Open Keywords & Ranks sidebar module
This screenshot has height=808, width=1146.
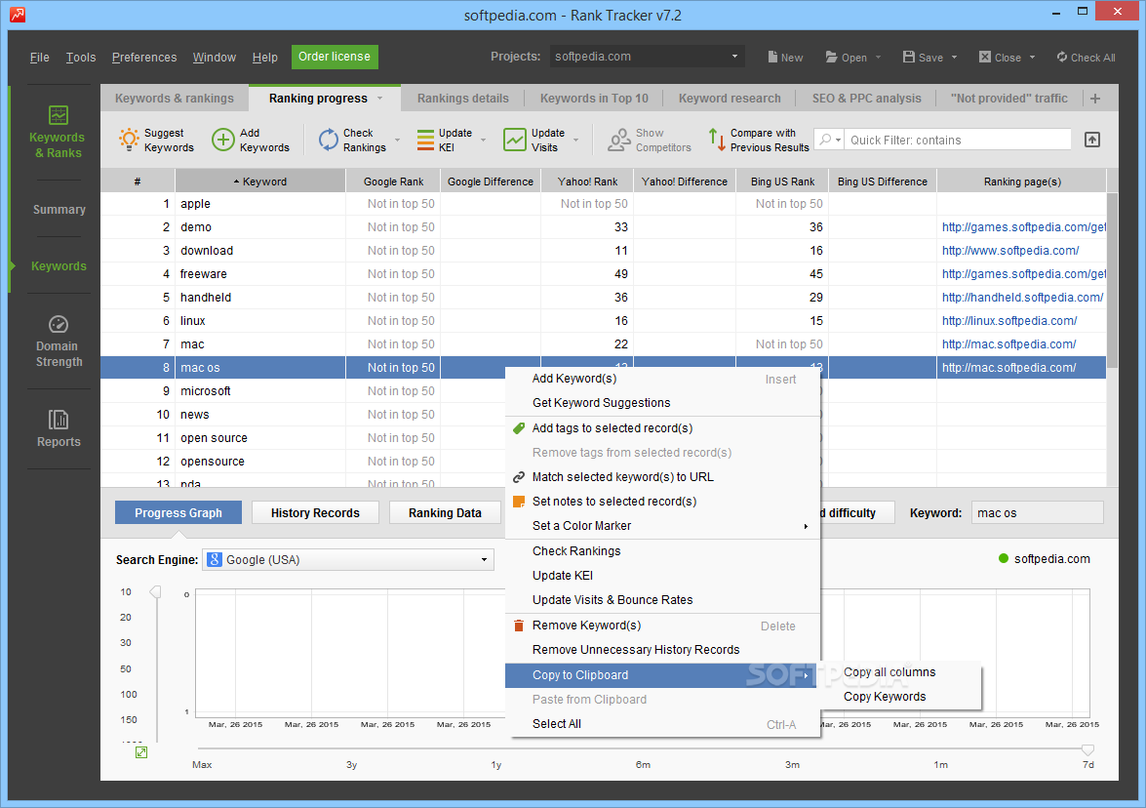58,133
